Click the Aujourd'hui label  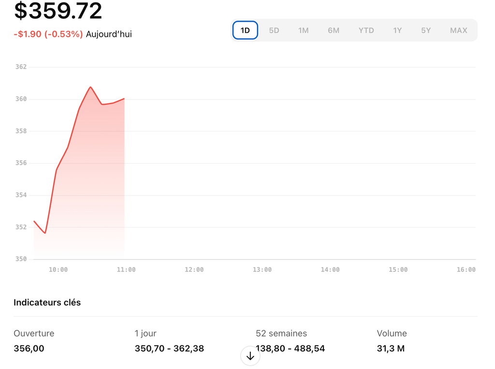pos(109,34)
